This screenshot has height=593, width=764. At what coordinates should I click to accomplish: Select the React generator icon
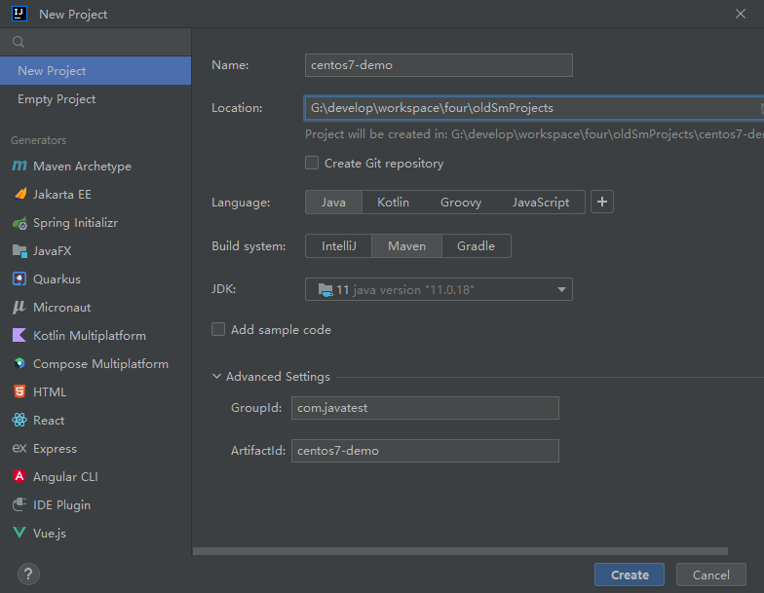tap(19, 421)
